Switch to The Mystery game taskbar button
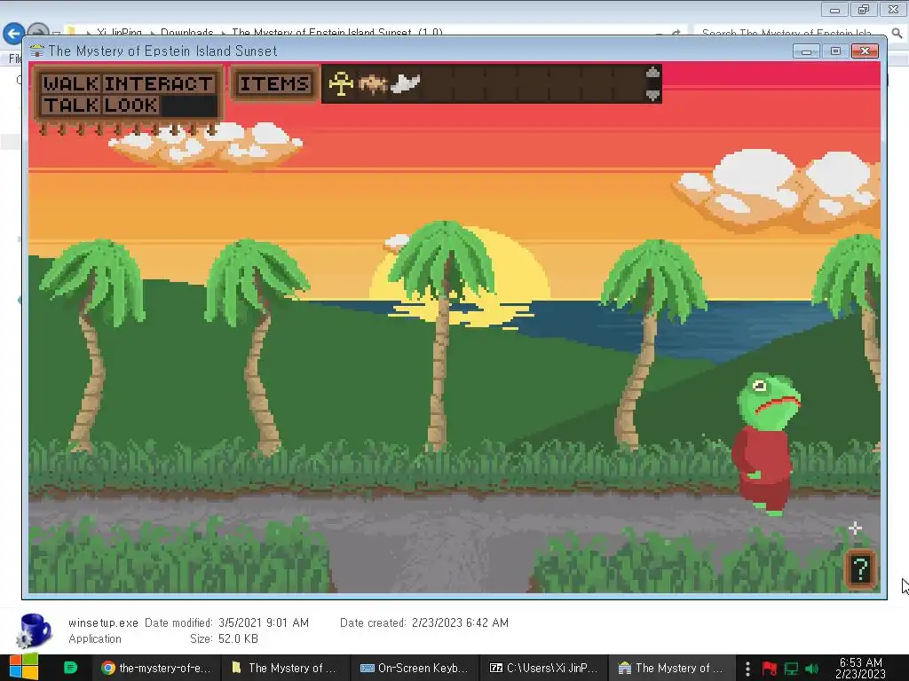The width and height of the screenshot is (909, 681). tap(673, 668)
